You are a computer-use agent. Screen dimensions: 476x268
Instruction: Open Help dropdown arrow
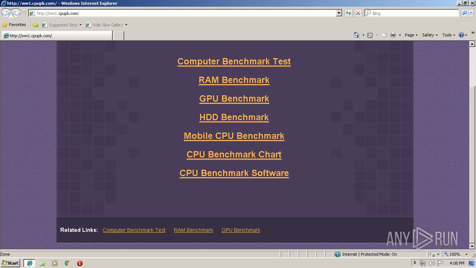466,35
